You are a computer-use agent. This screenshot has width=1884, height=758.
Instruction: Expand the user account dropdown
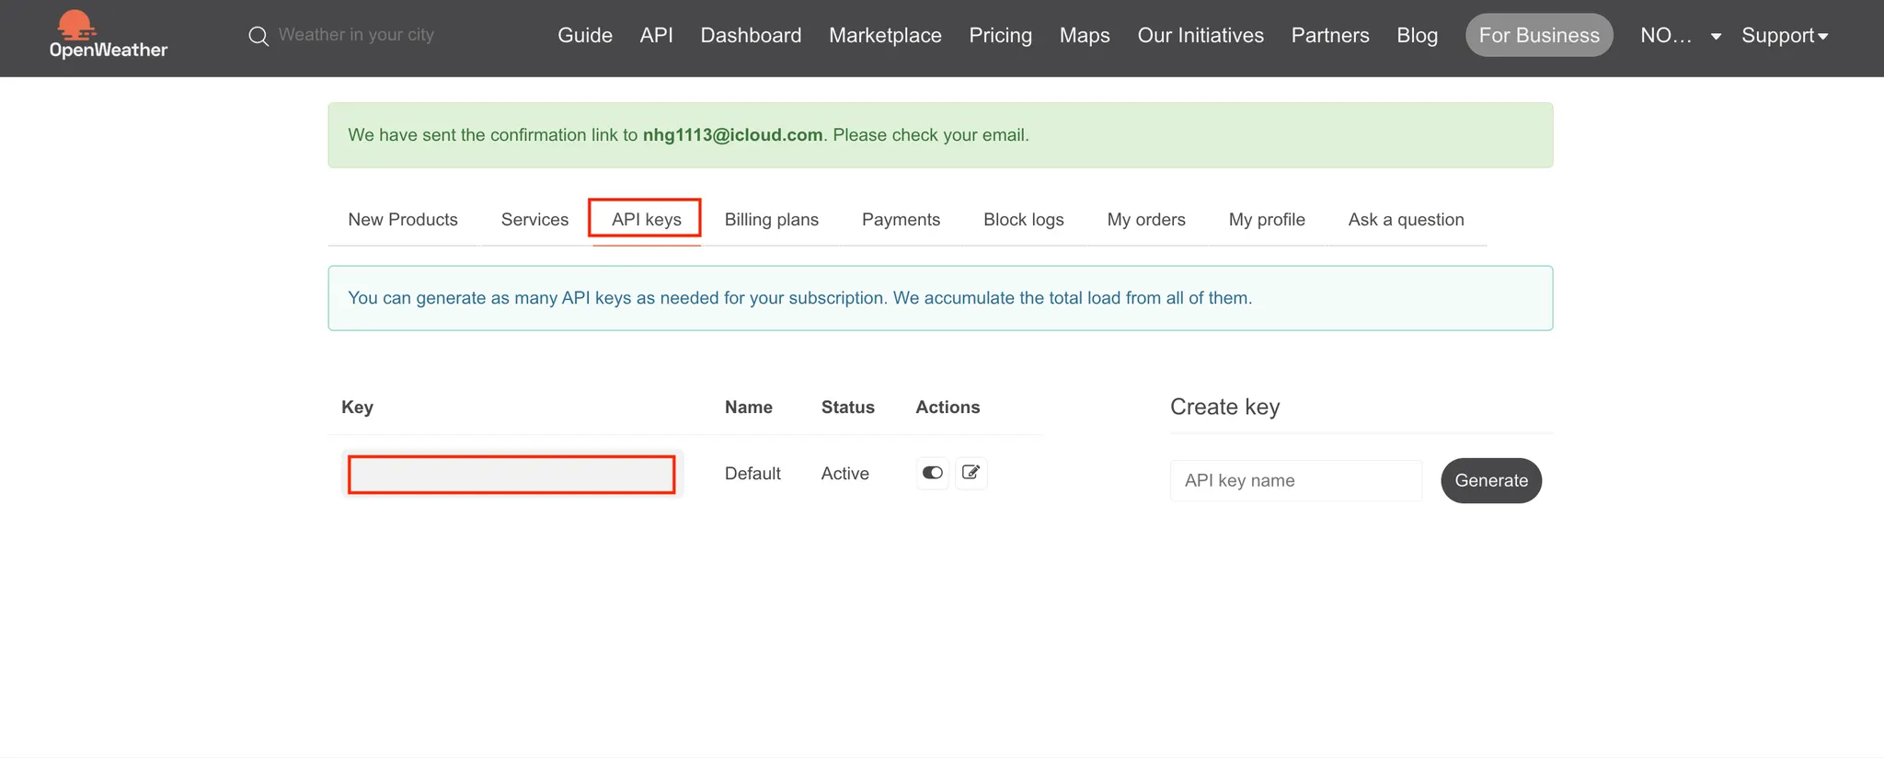[1680, 35]
